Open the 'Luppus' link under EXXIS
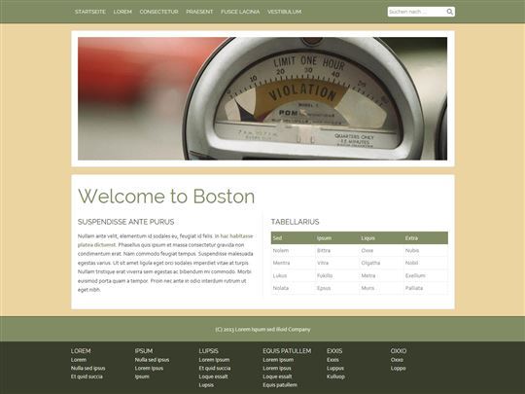The image size is (525, 394). click(335, 368)
